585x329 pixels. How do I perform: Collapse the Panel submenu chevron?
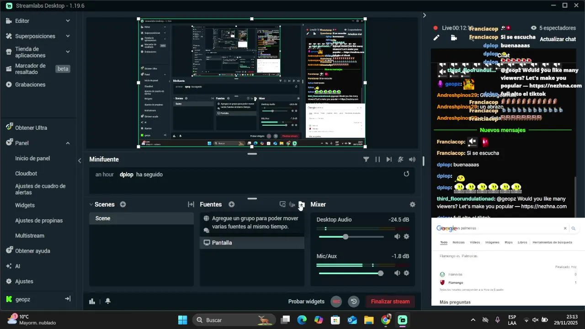(x=68, y=143)
